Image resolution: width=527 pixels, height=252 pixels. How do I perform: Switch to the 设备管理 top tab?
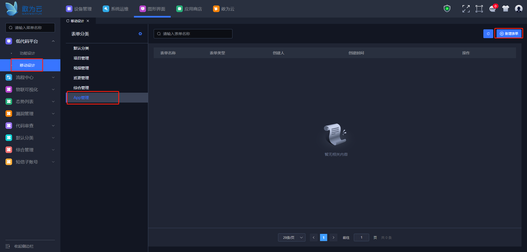79,9
